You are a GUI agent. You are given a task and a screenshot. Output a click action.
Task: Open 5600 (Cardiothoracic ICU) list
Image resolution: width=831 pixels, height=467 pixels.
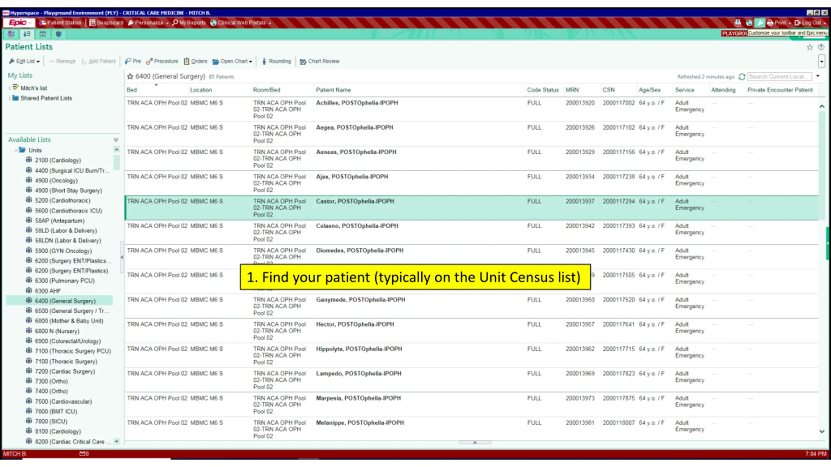point(68,211)
